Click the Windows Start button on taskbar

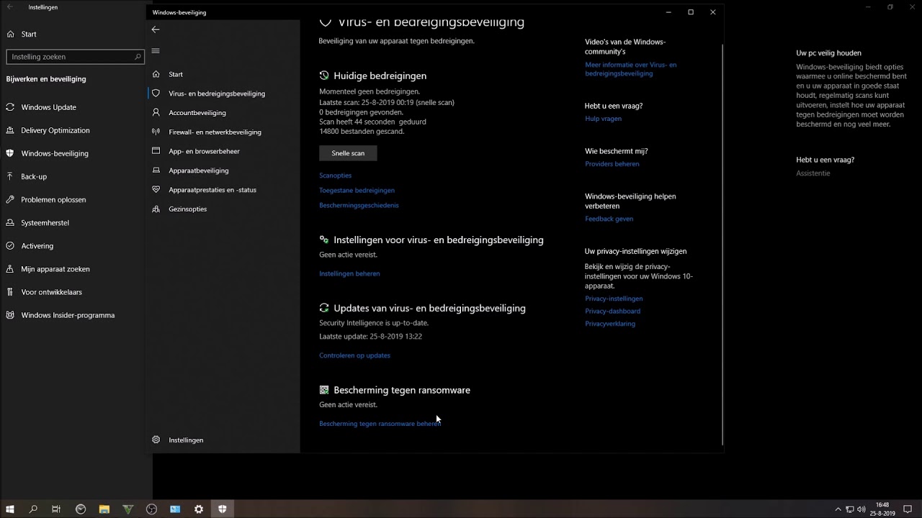(x=10, y=509)
